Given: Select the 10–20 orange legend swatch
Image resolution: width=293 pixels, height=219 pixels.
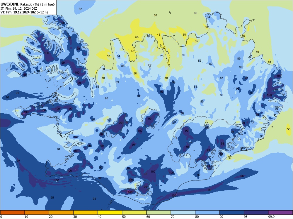Looking at the screenshot, I should (x=37, y=213).
